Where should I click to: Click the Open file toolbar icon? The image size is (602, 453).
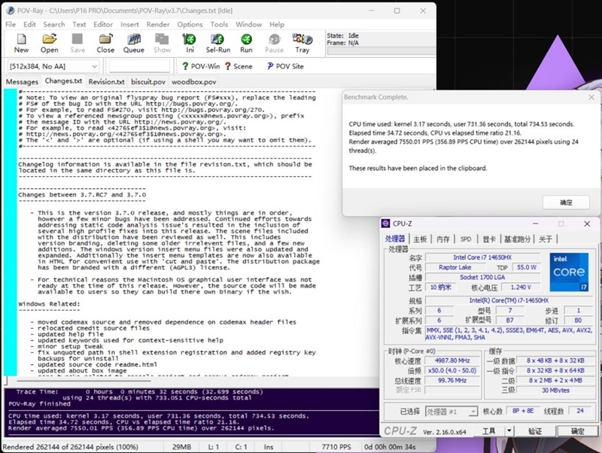coord(50,43)
